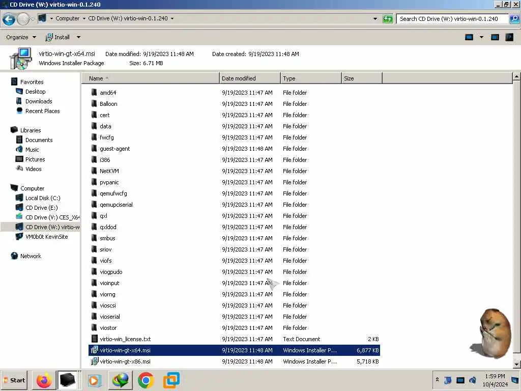The height and width of the screenshot is (391, 521).
Task: Open the globe network taskbar icon
Action: tap(120, 380)
